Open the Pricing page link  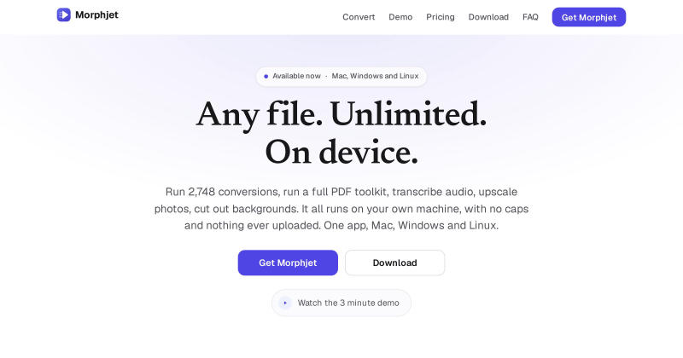pyautogui.click(x=441, y=17)
